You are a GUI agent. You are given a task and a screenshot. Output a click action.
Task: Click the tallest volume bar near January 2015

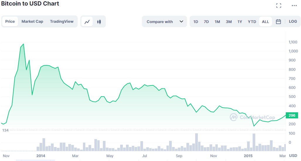coord(254,142)
